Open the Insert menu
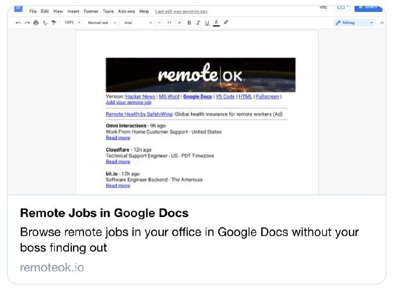Image resolution: width=395 pixels, height=294 pixels. pyautogui.click(x=73, y=11)
